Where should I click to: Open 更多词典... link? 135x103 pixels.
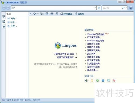pyautogui.click(x=92, y=70)
